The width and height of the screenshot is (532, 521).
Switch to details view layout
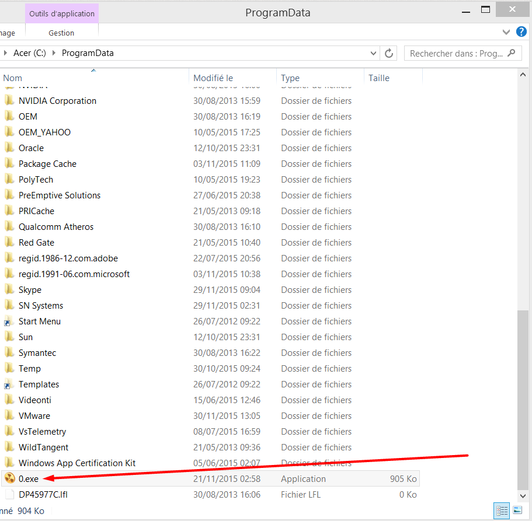click(x=502, y=510)
